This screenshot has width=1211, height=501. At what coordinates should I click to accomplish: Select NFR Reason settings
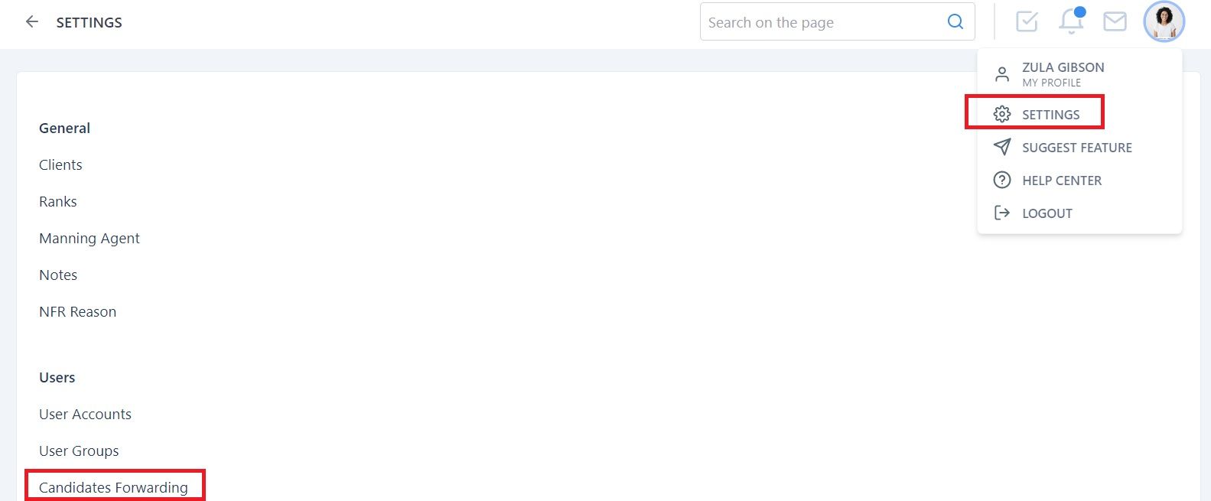(78, 311)
